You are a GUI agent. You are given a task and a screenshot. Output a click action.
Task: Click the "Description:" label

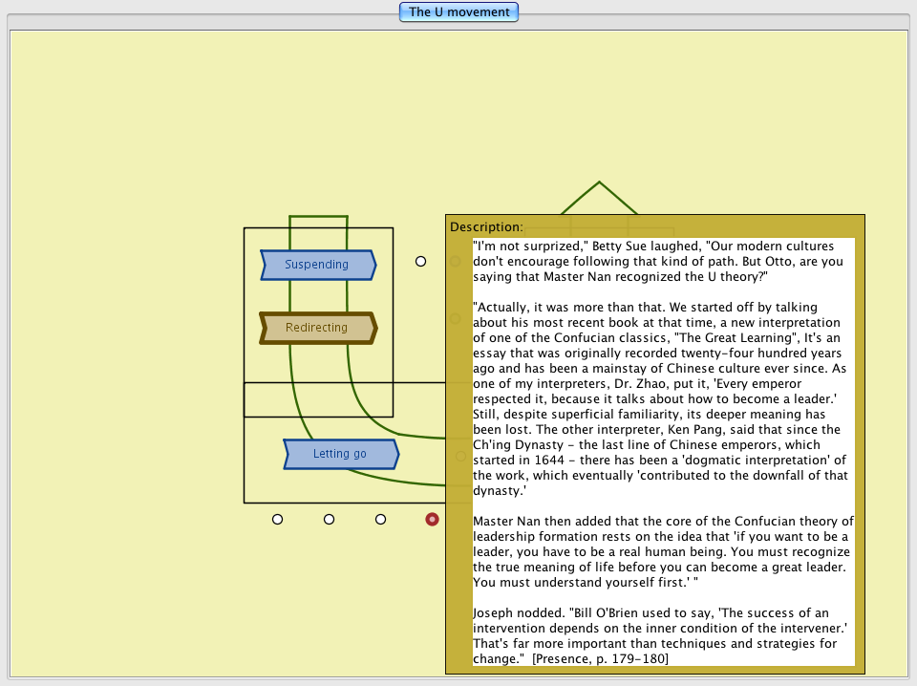[486, 226]
